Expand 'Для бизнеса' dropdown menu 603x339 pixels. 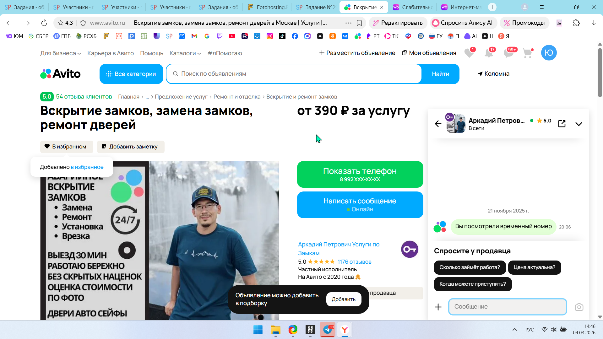(x=60, y=53)
